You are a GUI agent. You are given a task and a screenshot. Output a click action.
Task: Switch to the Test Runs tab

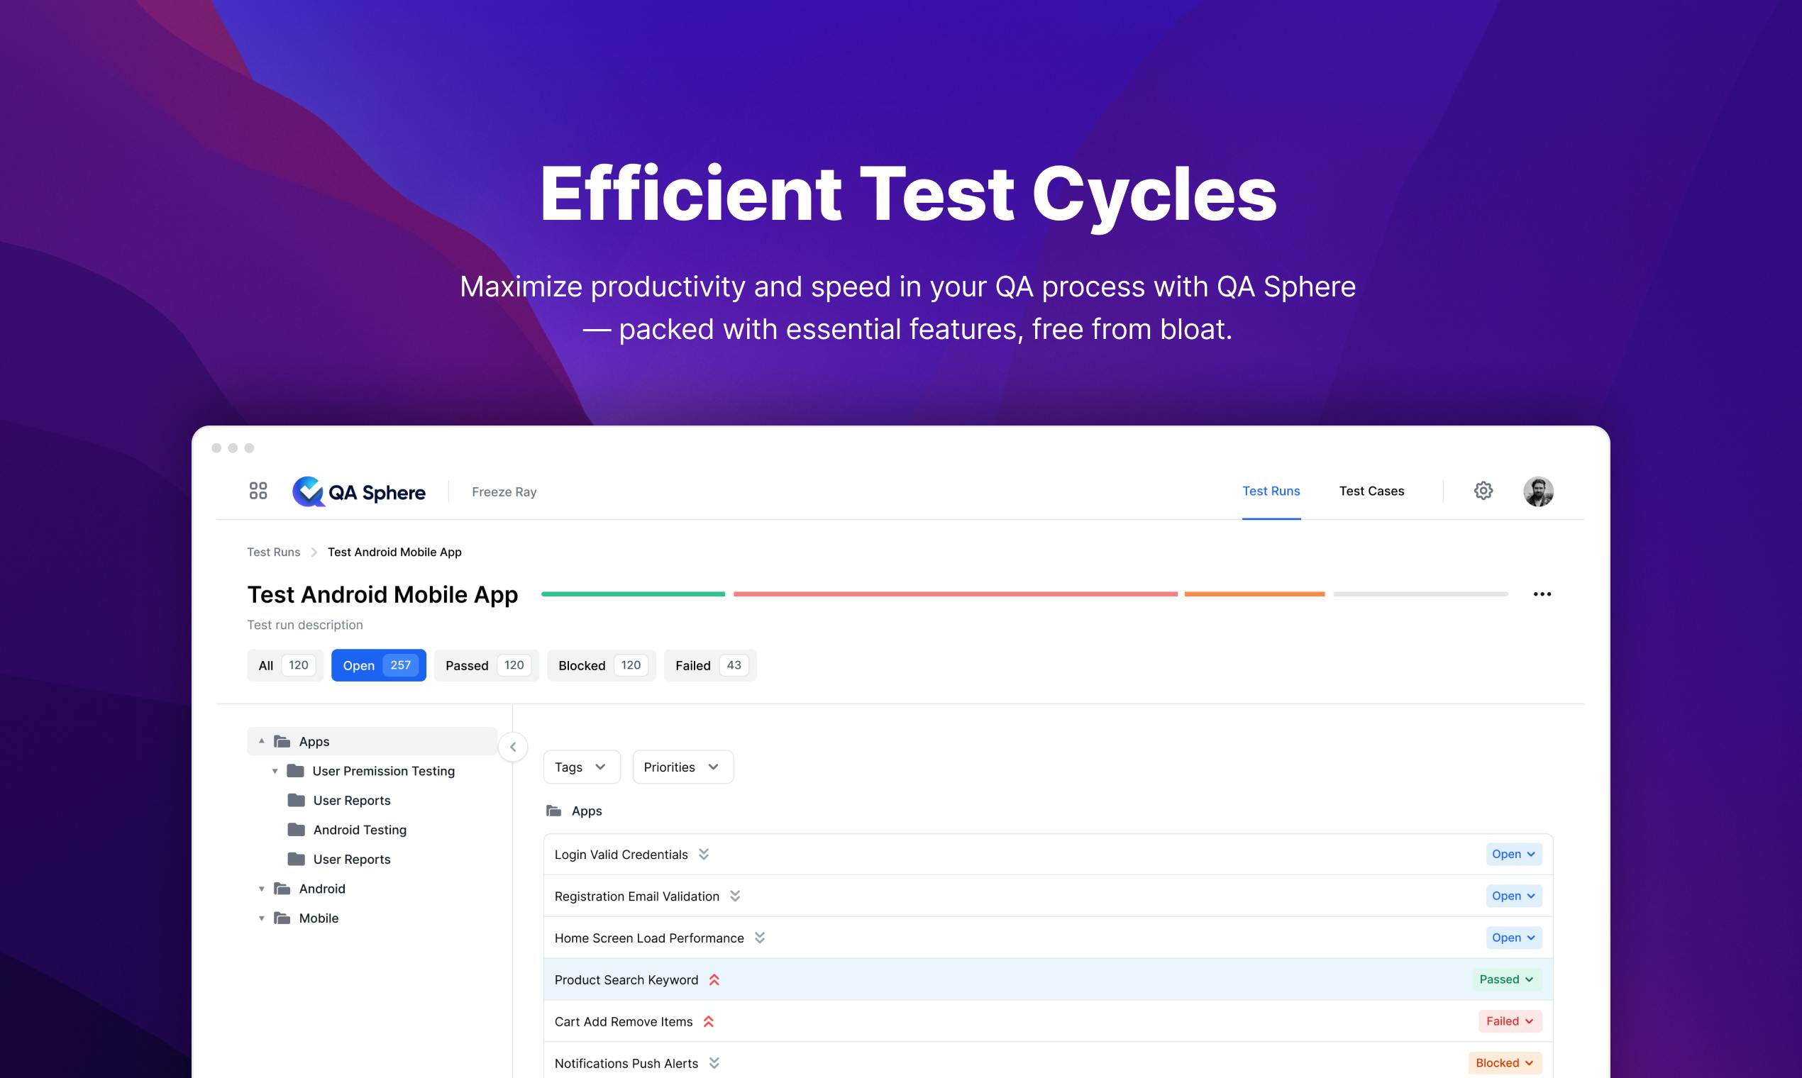pyautogui.click(x=1271, y=491)
